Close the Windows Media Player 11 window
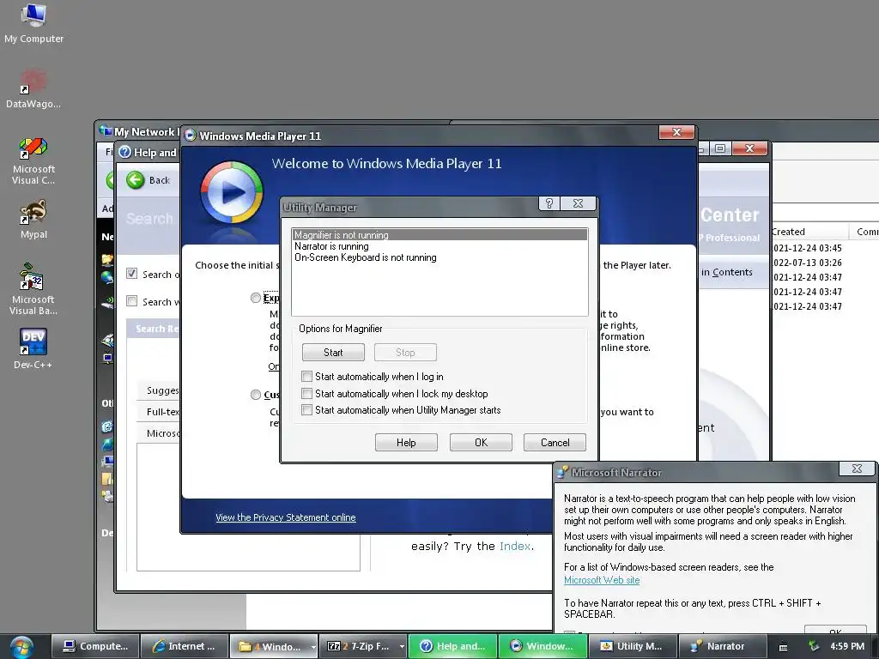879x659 pixels. pyautogui.click(x=676, y=132)
